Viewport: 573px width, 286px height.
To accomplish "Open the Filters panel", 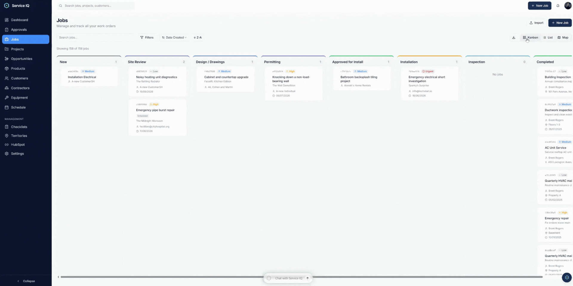I will point(147,38).
